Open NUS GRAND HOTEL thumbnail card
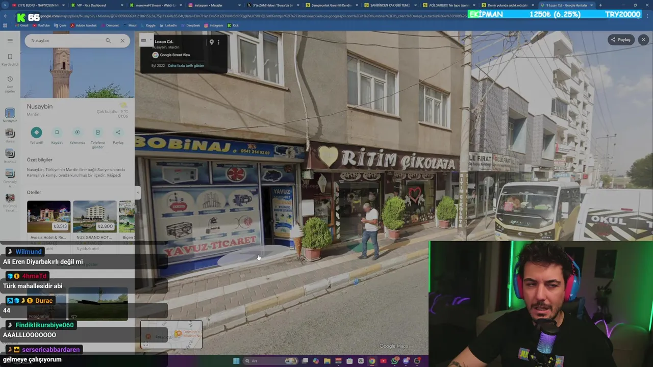 pyautogui.click(x=94, y=220)
